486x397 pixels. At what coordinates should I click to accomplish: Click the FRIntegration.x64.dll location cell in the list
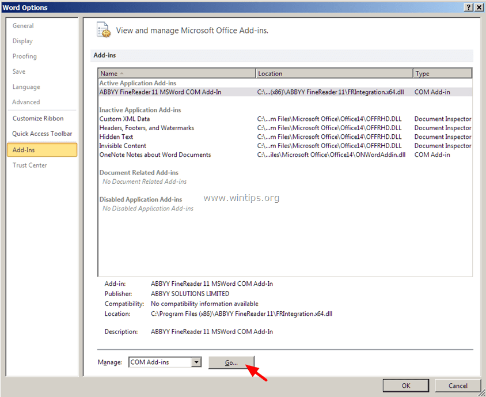click(331, 92)
